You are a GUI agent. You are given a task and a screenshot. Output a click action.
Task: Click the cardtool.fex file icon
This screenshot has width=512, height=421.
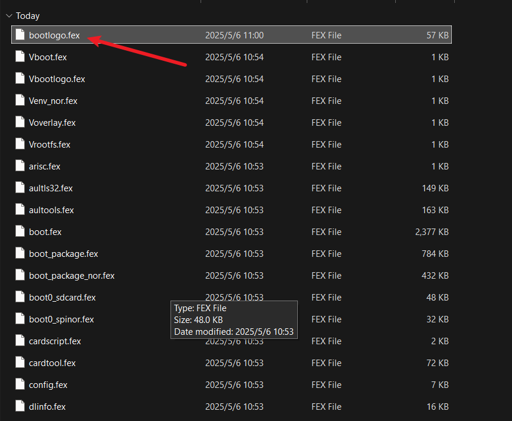(x=20, y=363)
